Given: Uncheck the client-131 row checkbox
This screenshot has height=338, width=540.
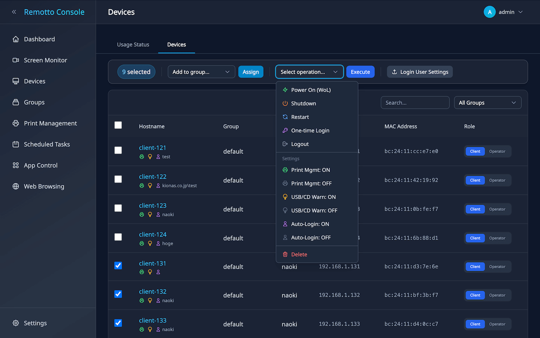Looking at the screenshot, I should pyautogui.click(x=118, y=266).
